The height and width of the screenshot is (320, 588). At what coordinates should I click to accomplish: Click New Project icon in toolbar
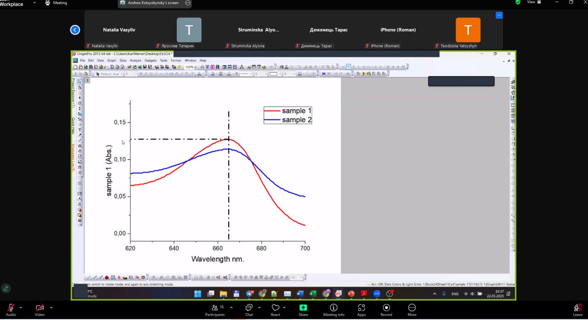75,67
